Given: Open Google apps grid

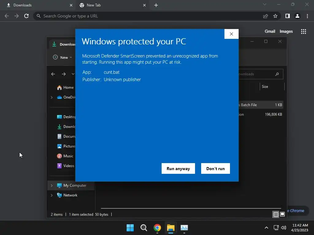Looking at the screenshot, I should pos(304,32).
